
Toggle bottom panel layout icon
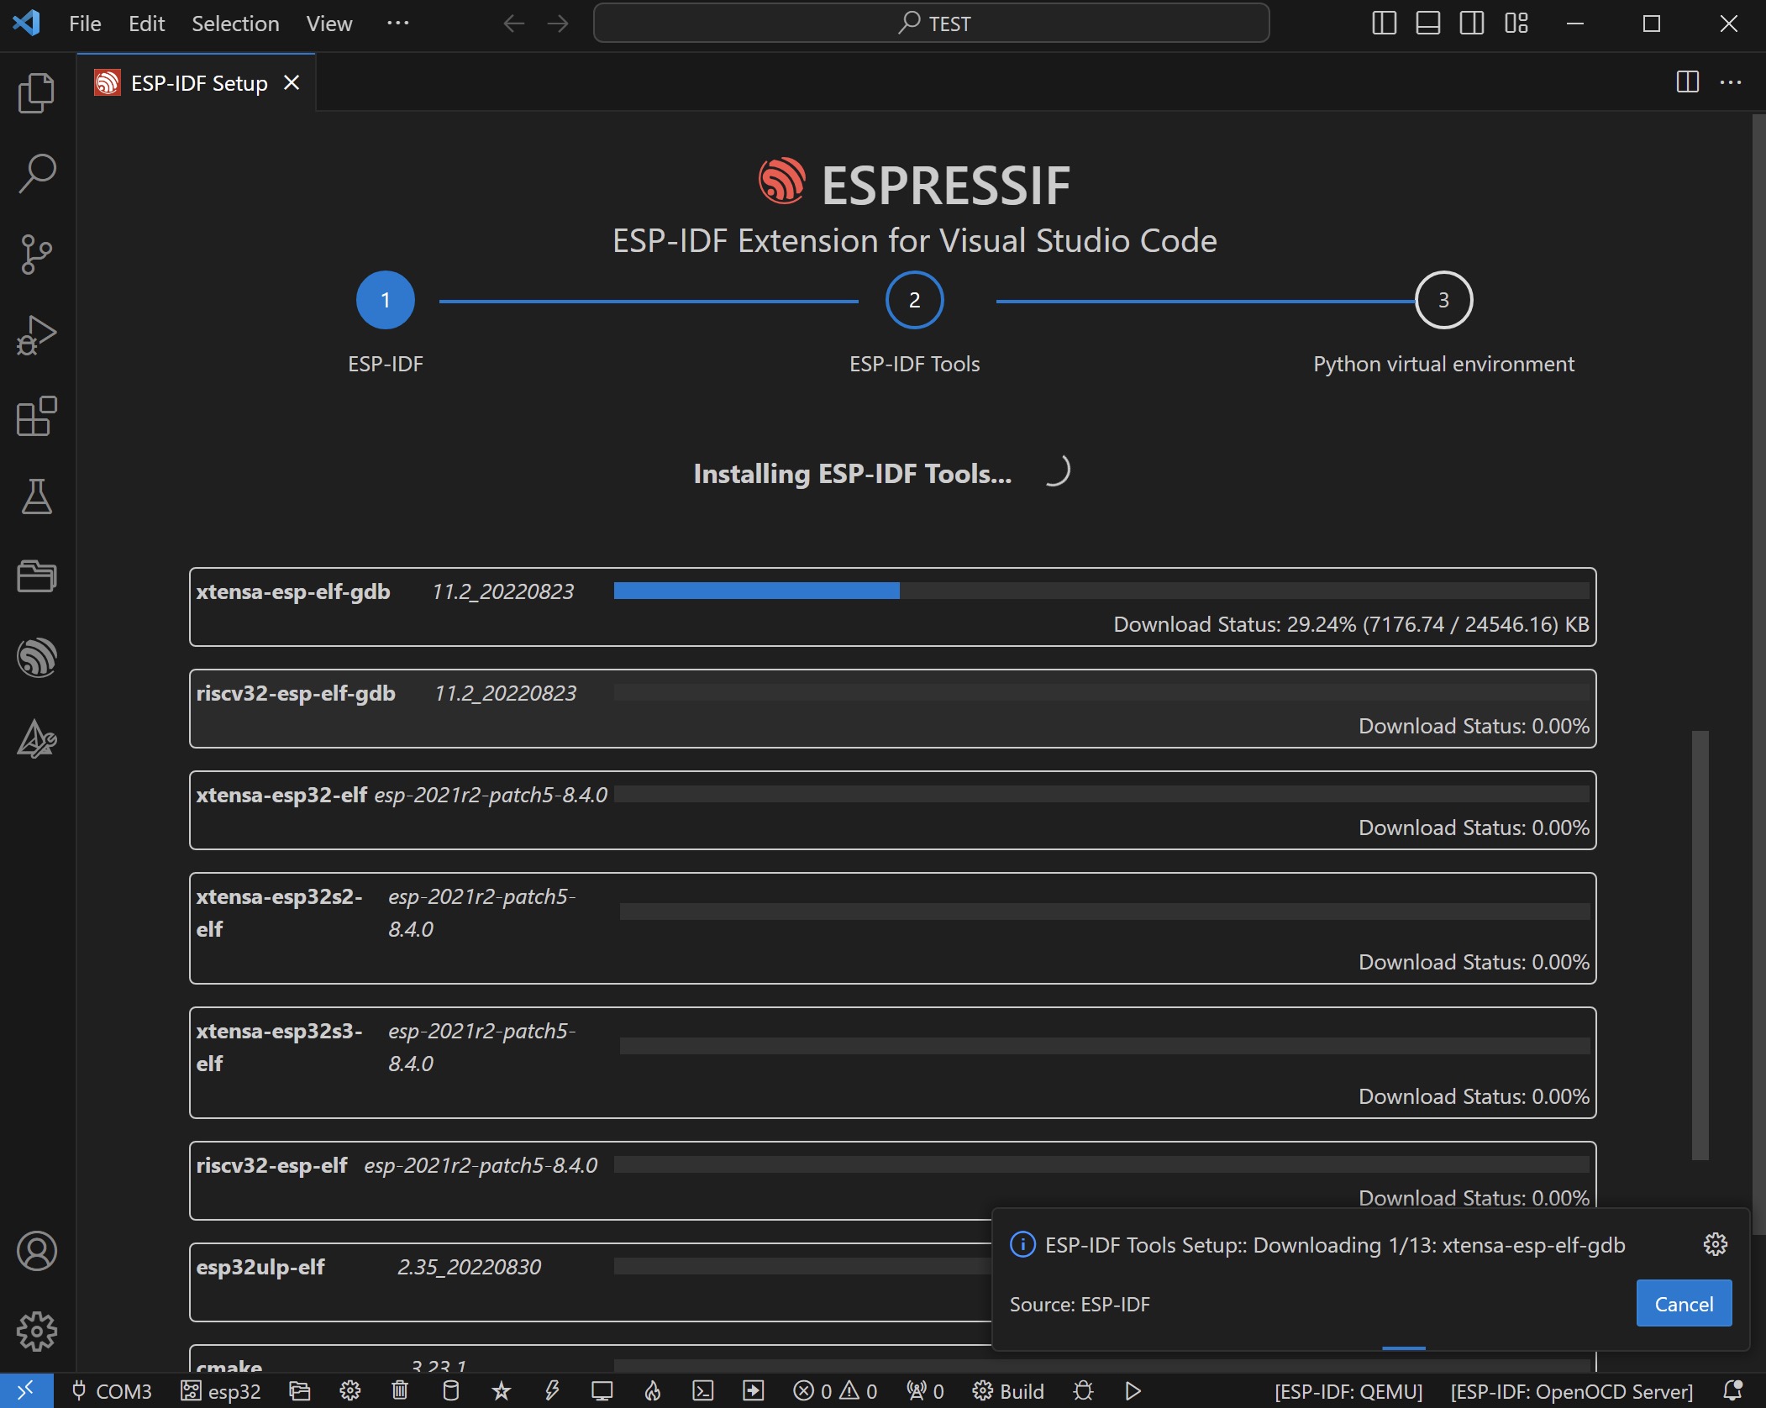coord(1428,24)
